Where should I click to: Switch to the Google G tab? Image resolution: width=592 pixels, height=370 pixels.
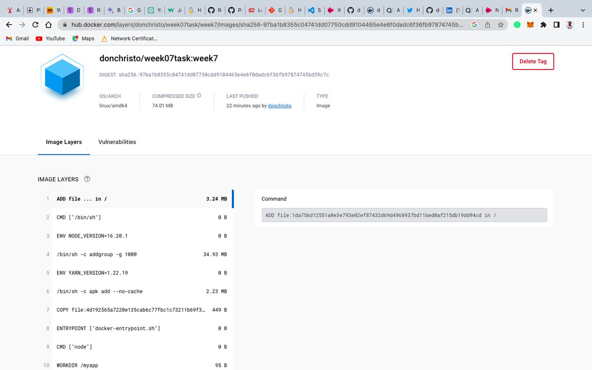click(x=134, y=10)
